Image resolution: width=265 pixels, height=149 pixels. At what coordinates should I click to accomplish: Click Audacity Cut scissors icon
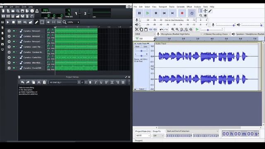pos(137,29)
